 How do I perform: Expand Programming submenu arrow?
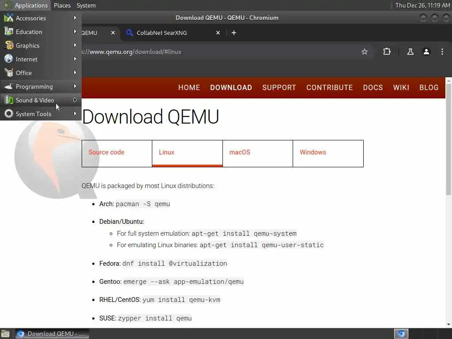point(75,86)
